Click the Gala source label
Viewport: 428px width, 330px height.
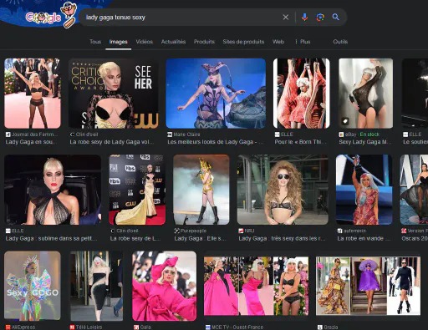coord(142,327)
